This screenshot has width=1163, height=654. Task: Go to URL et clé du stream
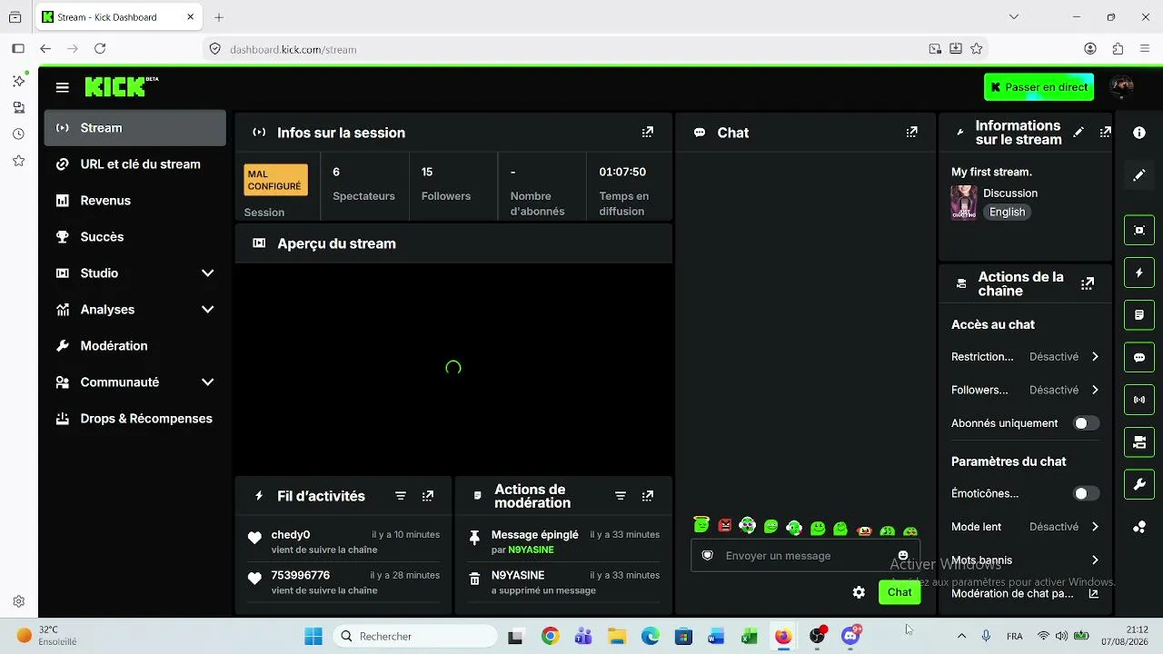(134, 164)
